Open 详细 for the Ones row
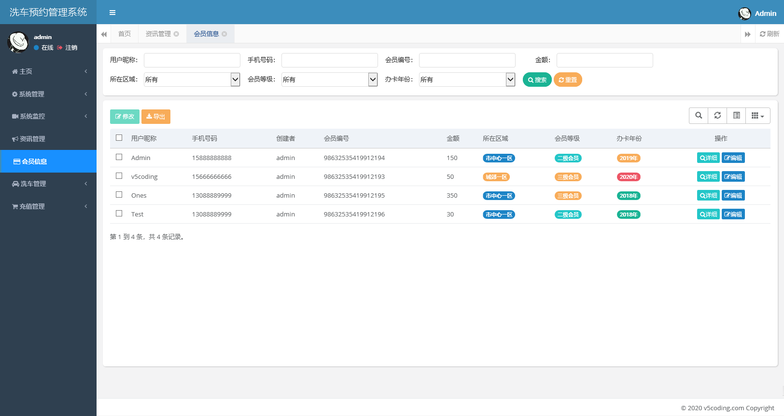The image size is (784, 416). tap(708, 195)
